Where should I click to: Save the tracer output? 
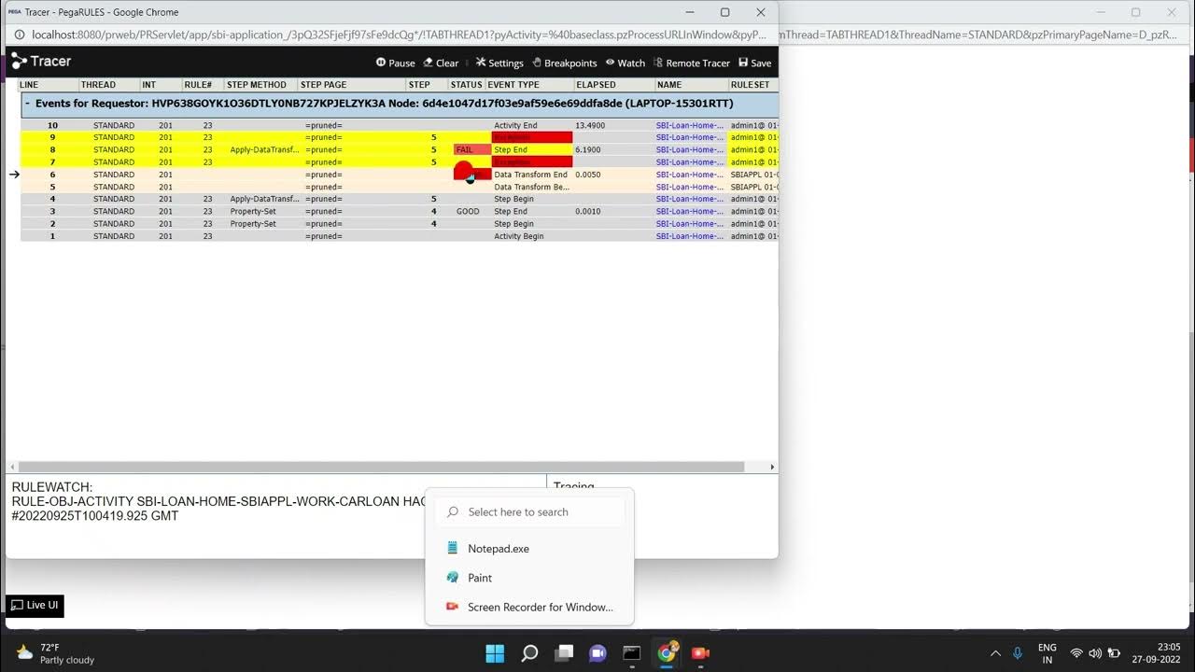[x=754, y=63]
